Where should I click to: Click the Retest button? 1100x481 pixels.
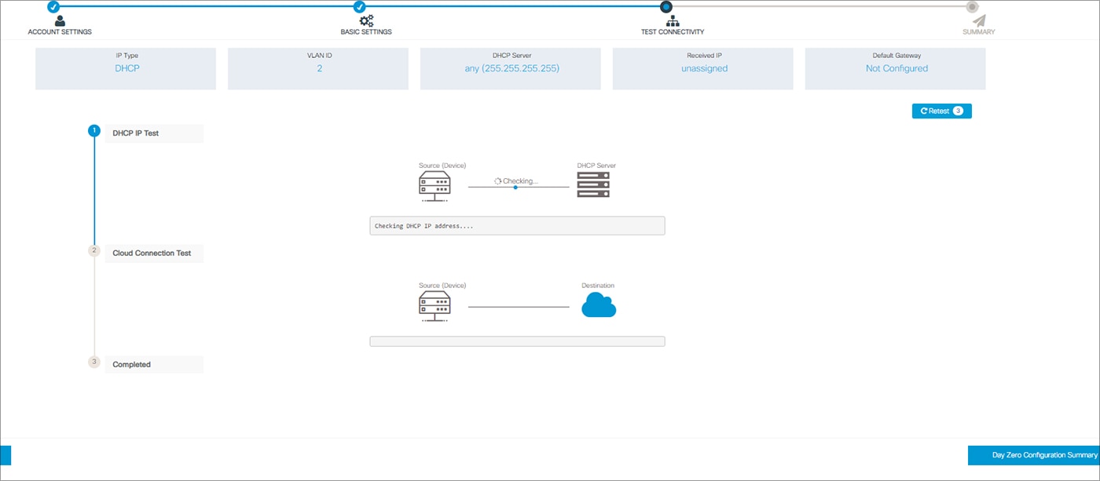coord(940,110)
